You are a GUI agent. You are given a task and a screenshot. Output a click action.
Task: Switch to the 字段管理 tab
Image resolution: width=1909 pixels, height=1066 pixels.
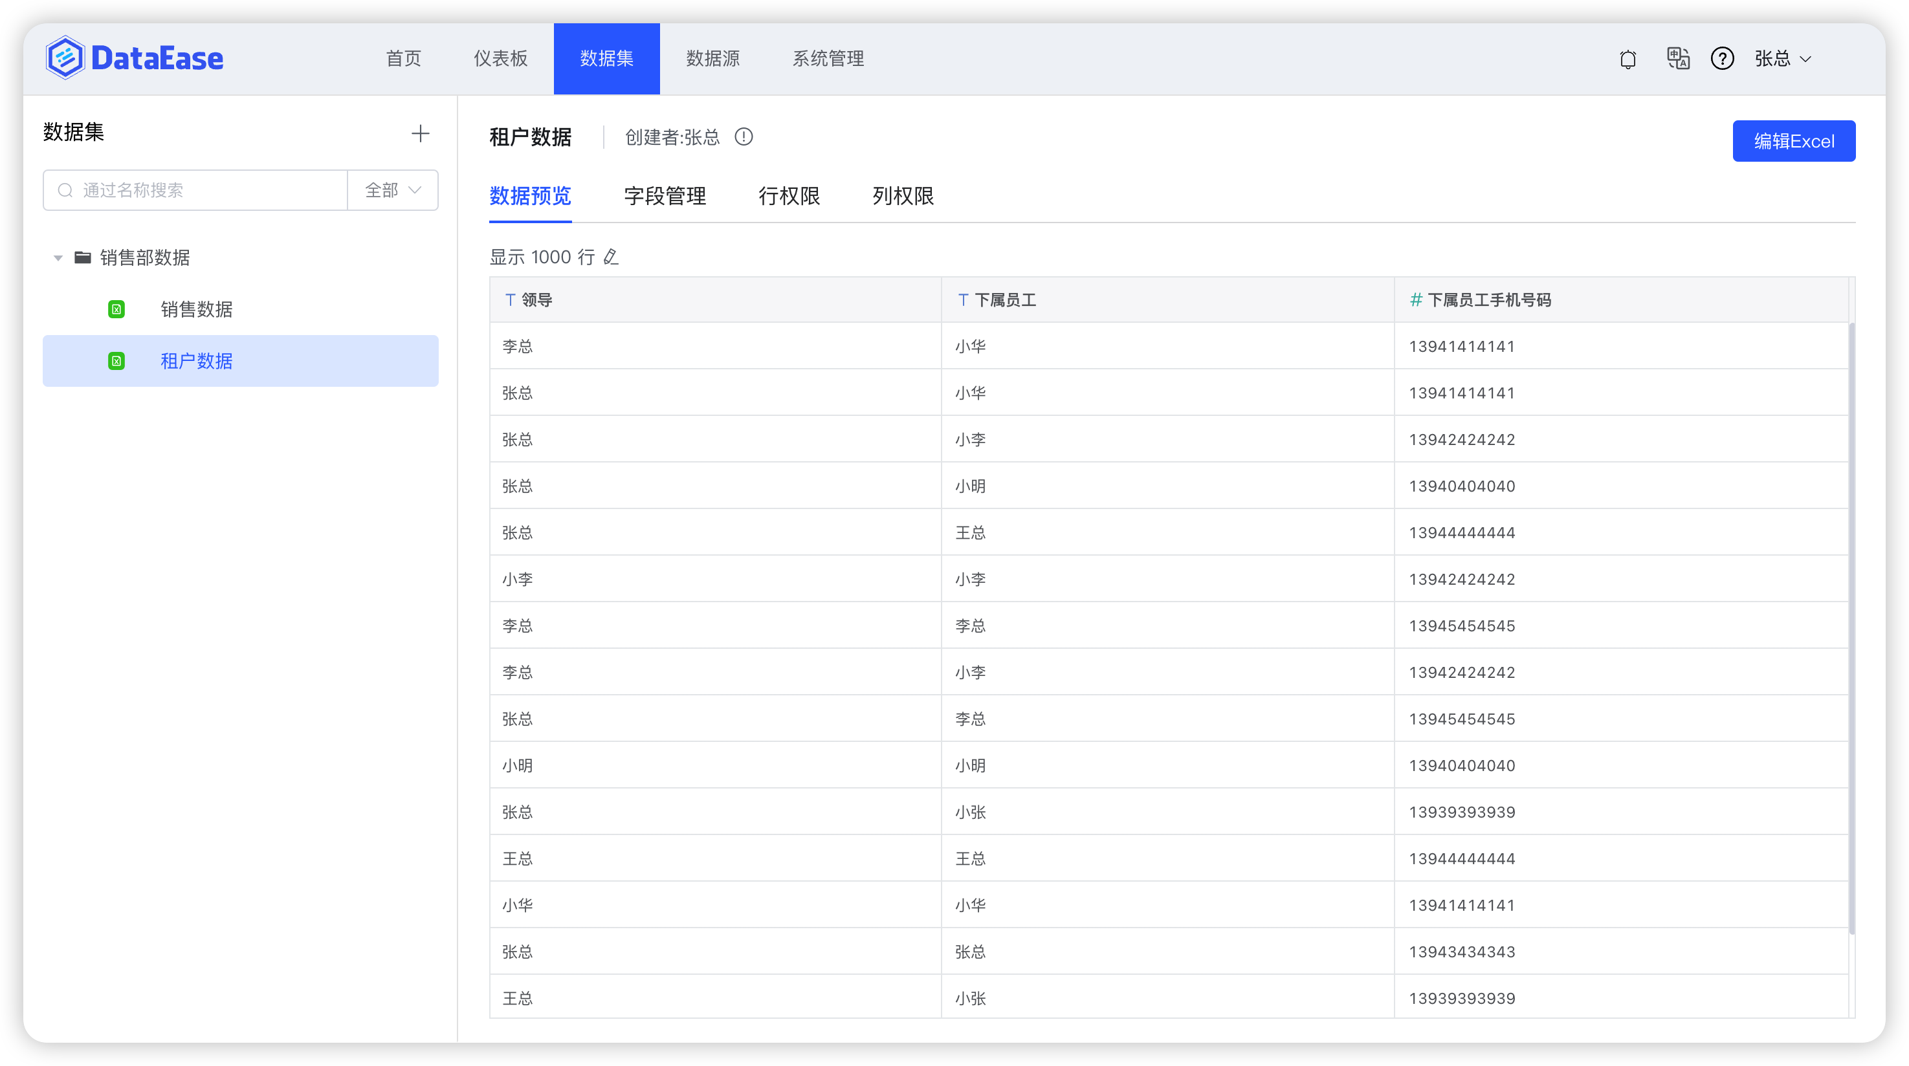coord(665,196)
